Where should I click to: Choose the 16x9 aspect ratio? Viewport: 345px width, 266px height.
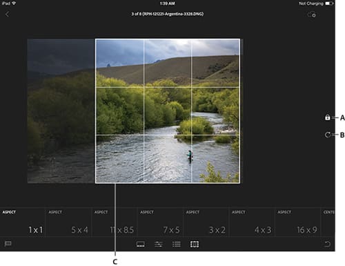(x=298, y=222)
